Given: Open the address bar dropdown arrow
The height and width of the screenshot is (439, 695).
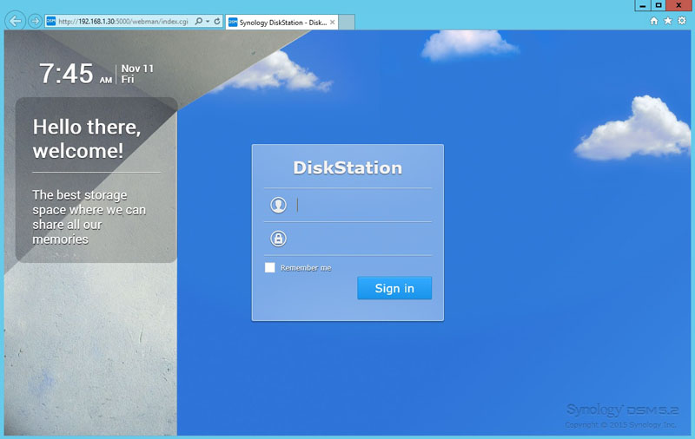Looking at the screenshot, I should coord(208,21).
